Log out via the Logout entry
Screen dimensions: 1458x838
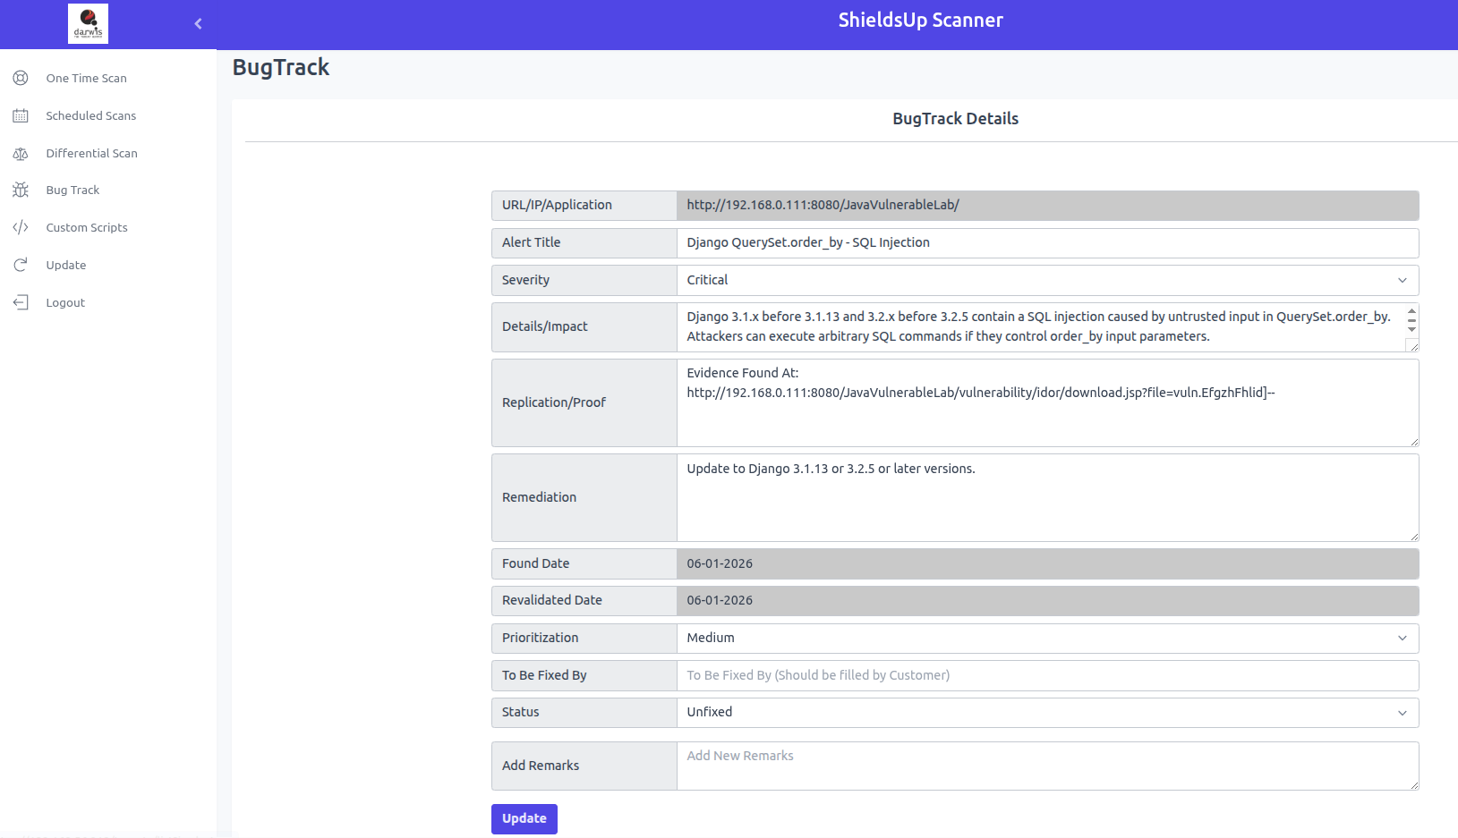pyautogui.click(x=65, y=302)
